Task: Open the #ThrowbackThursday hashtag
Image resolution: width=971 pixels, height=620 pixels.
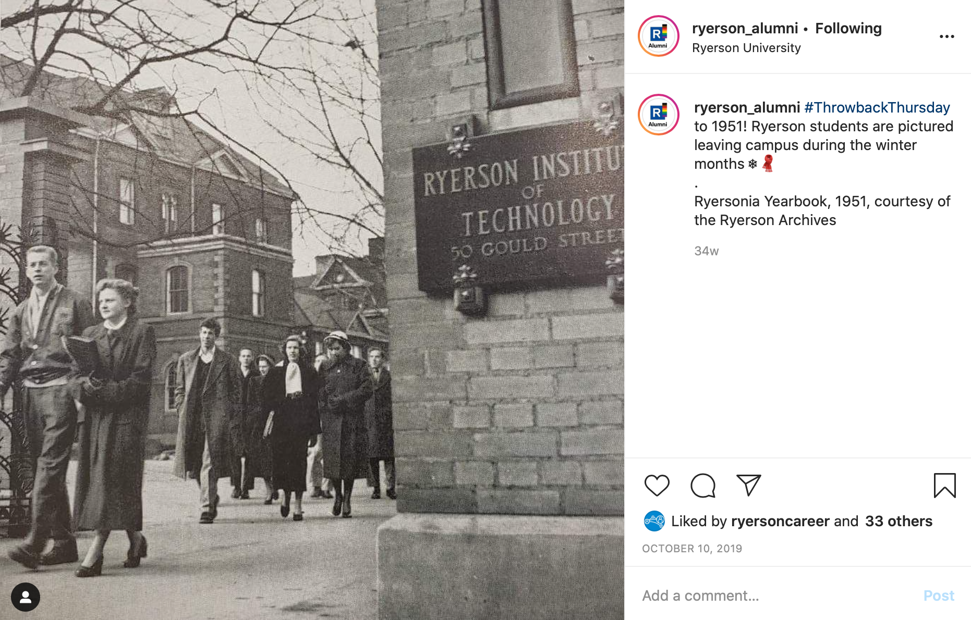Action: point(877,107)
